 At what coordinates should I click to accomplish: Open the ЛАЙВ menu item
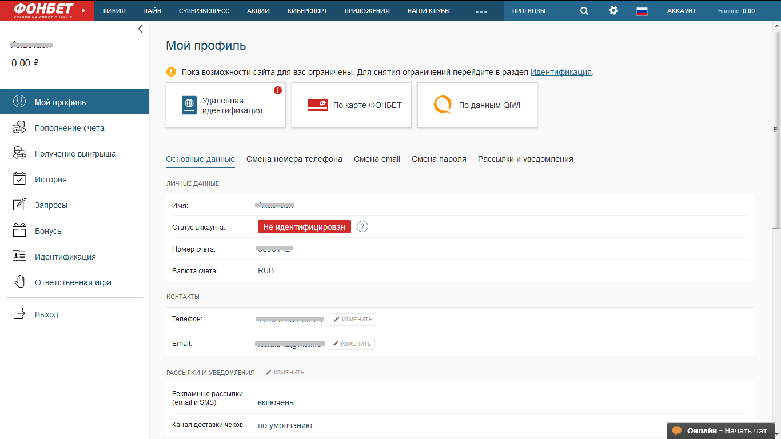click(153, 11)
